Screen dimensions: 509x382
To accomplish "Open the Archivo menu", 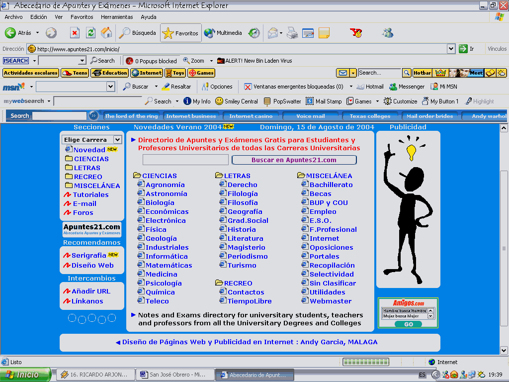I will click(13, 17).
